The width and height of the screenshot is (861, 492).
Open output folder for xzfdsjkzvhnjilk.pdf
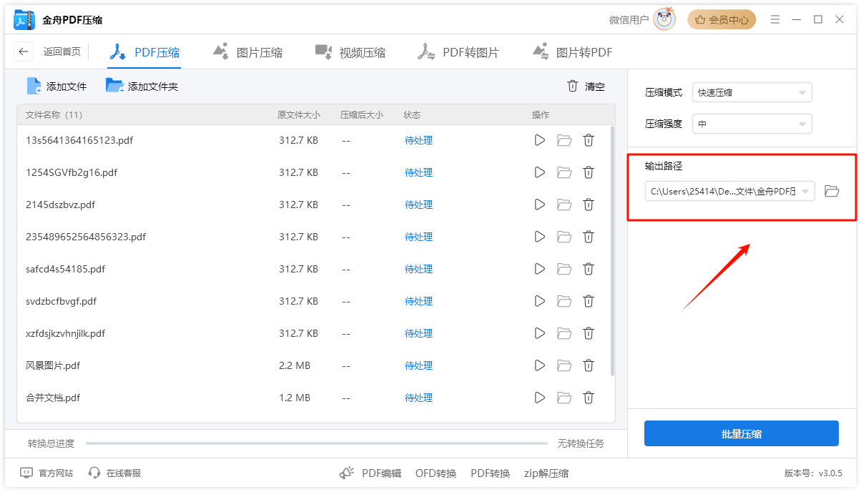(x=564, y=333)
